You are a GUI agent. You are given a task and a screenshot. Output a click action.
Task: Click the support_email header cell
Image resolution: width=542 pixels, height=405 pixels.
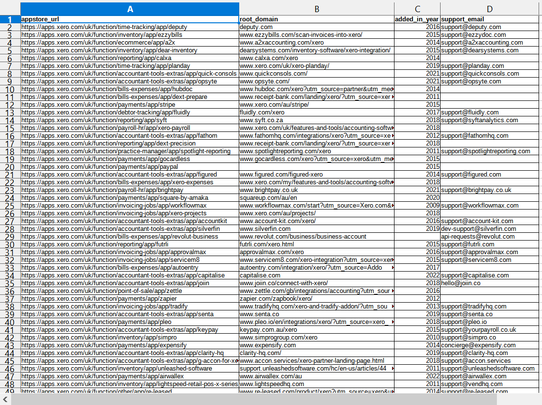(490, 19)
